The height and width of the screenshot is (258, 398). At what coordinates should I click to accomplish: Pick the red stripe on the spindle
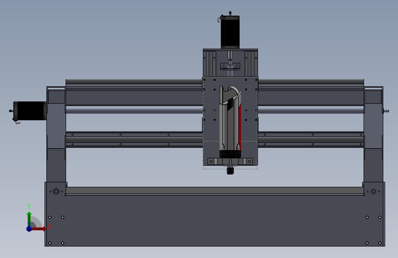click(x=240, y=127)
